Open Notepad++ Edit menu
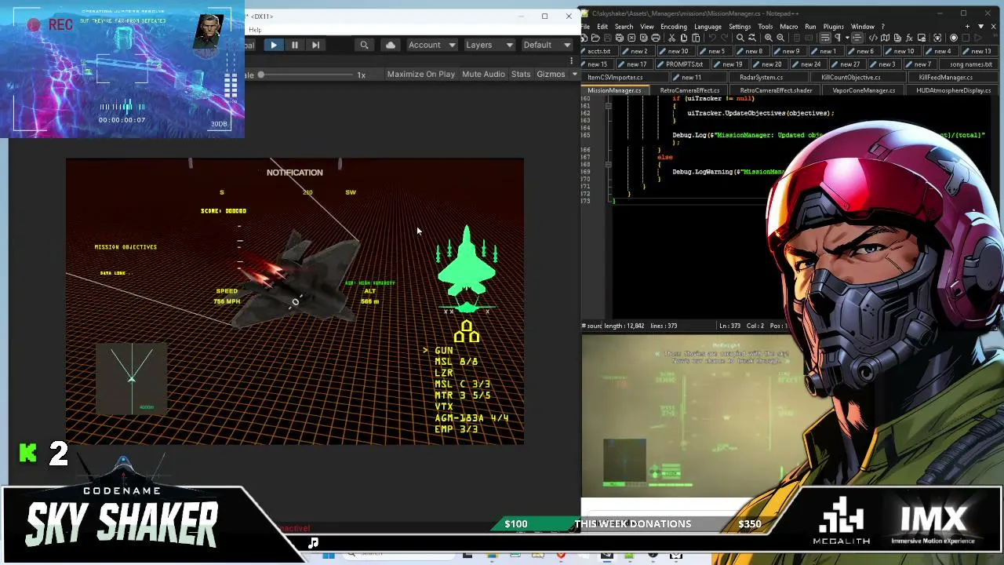Viewport: 1004px width, 565px height. point(602,27)
